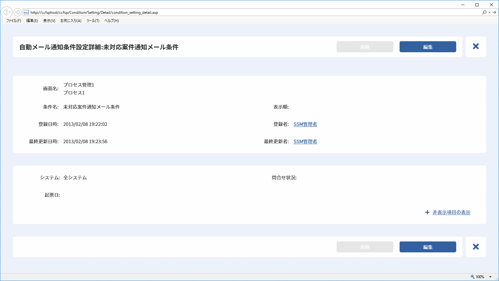This screenshot has height=281, width=499.
Task: Click the 表示順 label
Action: tap(281, 107)
